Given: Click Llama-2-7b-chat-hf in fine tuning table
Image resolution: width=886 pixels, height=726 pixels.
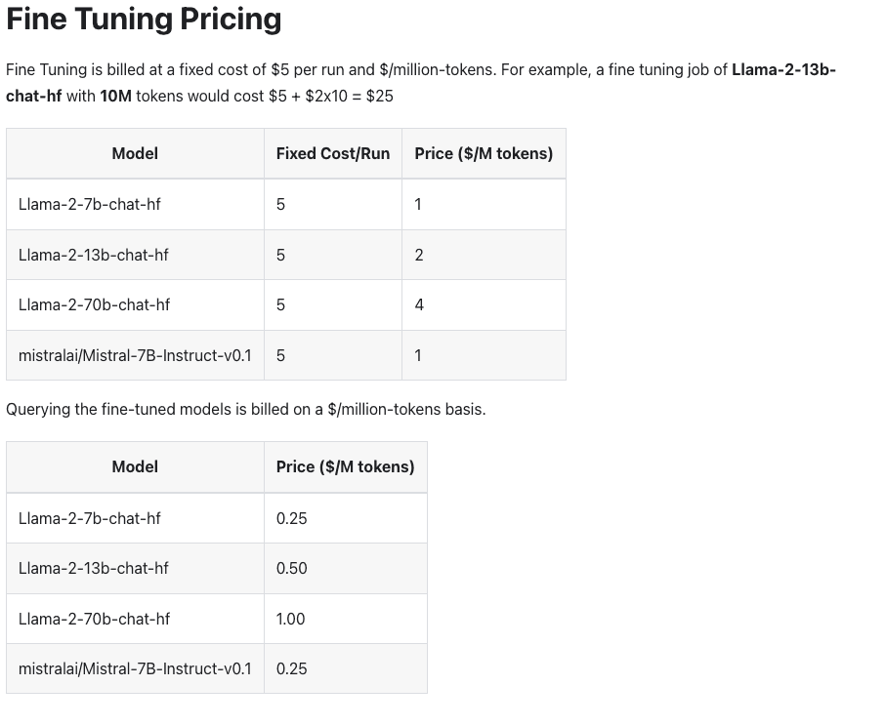Looking at the screenshot, I should click(89, 204).
